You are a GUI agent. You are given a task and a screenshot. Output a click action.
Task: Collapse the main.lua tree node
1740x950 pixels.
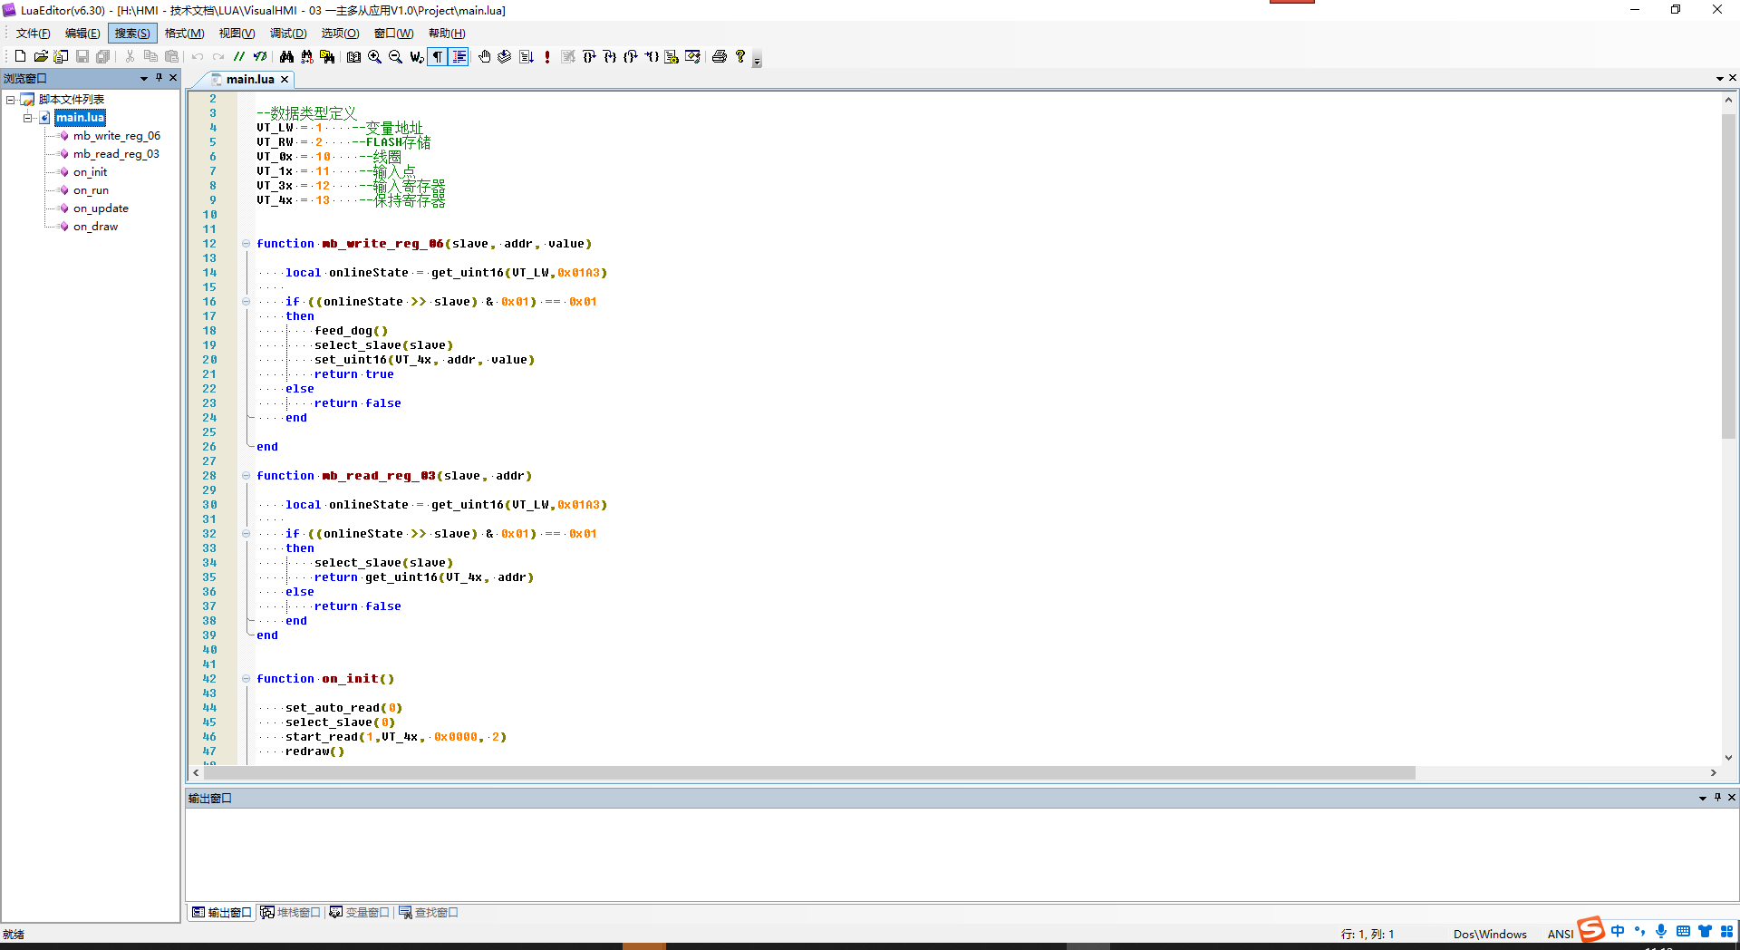[28, 118]
